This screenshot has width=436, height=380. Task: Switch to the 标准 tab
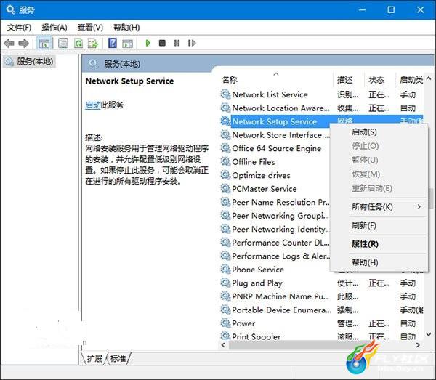pyautogui.click(x=118, y=358)
